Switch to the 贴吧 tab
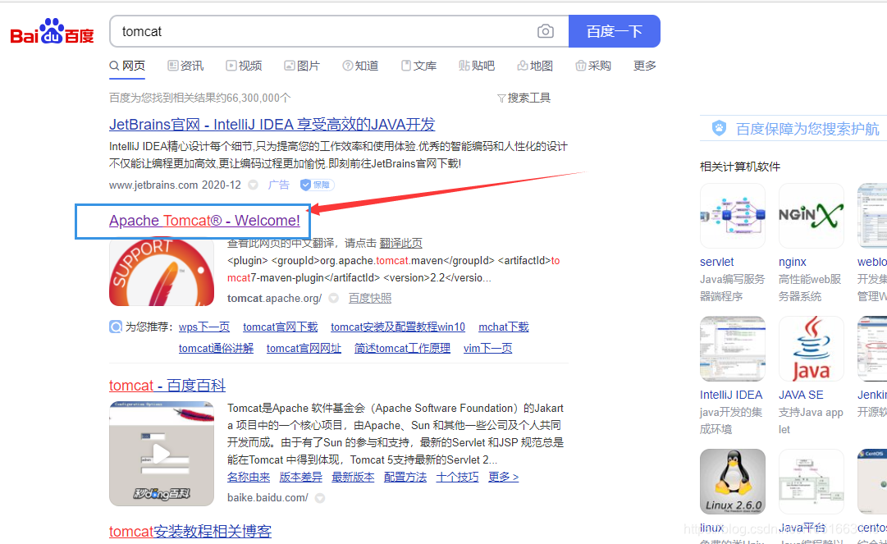The width and height of the screenshot is (887, 544). point(477,66)
